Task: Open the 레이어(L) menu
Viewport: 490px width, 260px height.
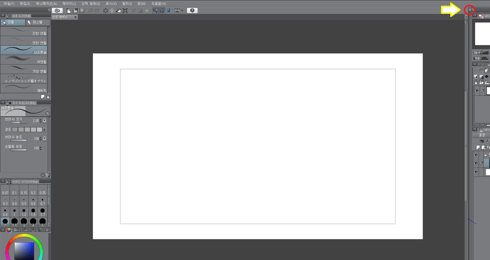Action: [69, 4]
